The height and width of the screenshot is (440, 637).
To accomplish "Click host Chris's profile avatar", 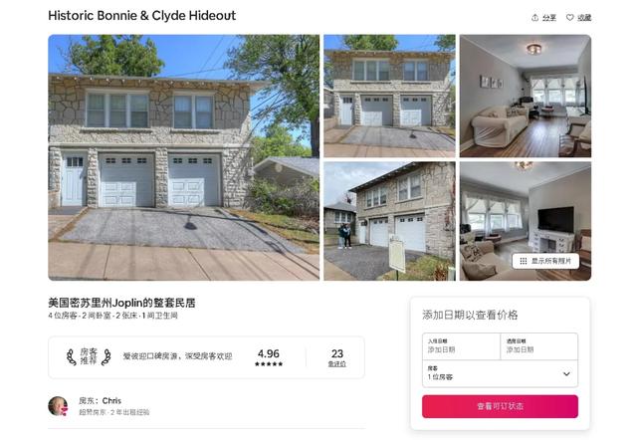I will coord(58,406).
